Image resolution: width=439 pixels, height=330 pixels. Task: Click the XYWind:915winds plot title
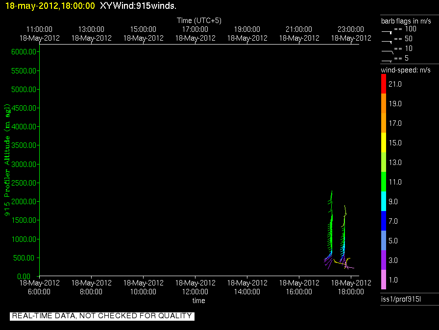138,6
